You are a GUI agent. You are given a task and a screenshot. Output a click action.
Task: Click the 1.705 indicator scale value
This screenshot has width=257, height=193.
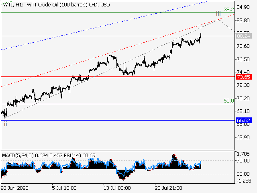(x=243, y=154)
